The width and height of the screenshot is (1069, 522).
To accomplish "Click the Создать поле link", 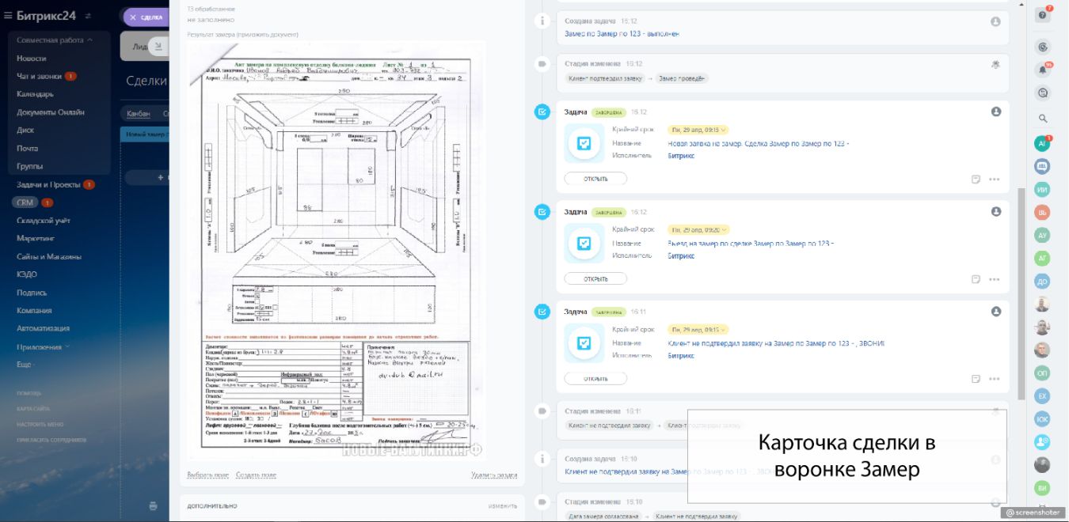I will click(256, 475).
